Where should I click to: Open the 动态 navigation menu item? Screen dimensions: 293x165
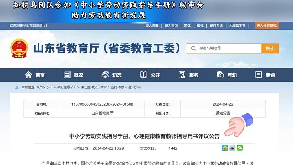117,75
